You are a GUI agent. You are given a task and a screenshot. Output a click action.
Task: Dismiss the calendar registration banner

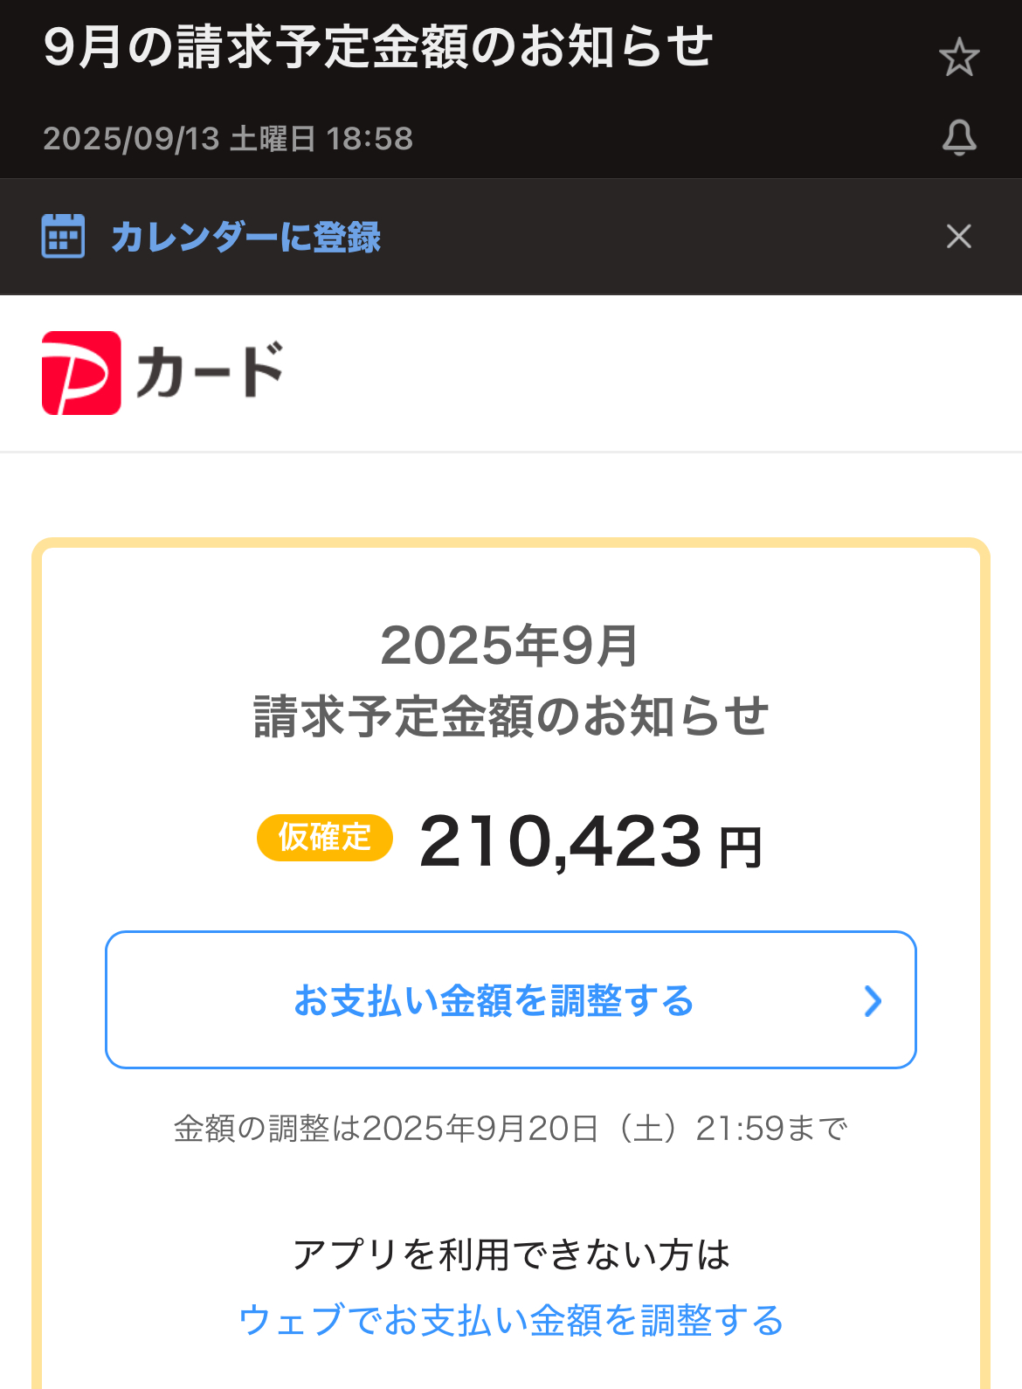(959, 236)
